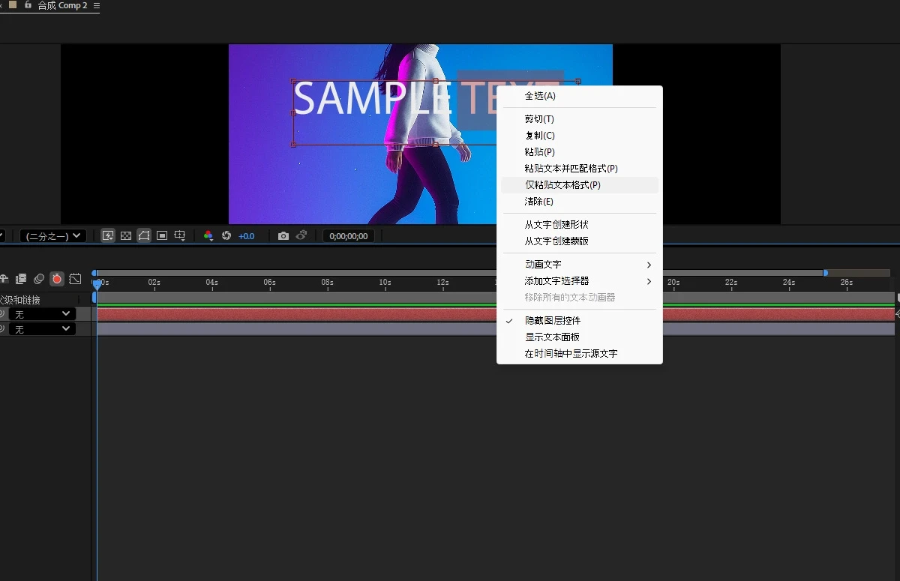Toggle mask and shape path visibility
The height and width of the screenshot is (581, 900).
[144, 235]
